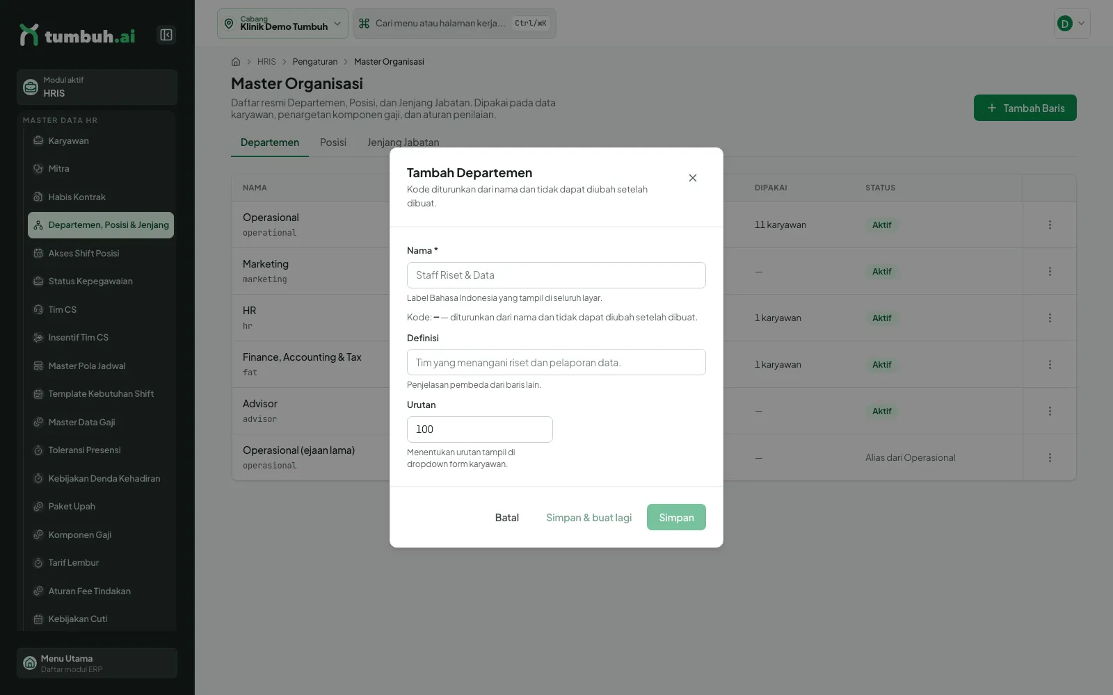Click the Mitra sidebar icon

tap(38, 168)
